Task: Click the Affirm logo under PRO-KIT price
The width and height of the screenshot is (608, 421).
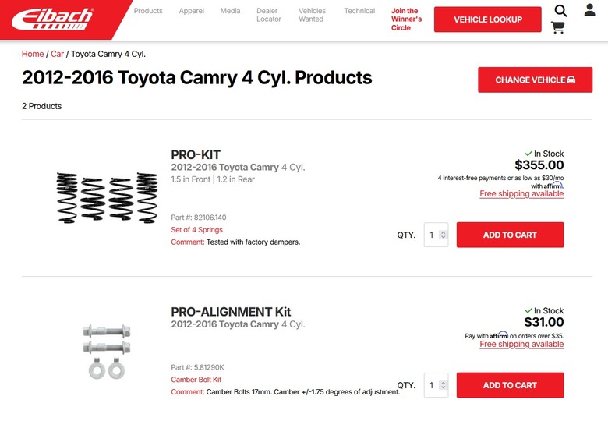Action: [553, 186]
